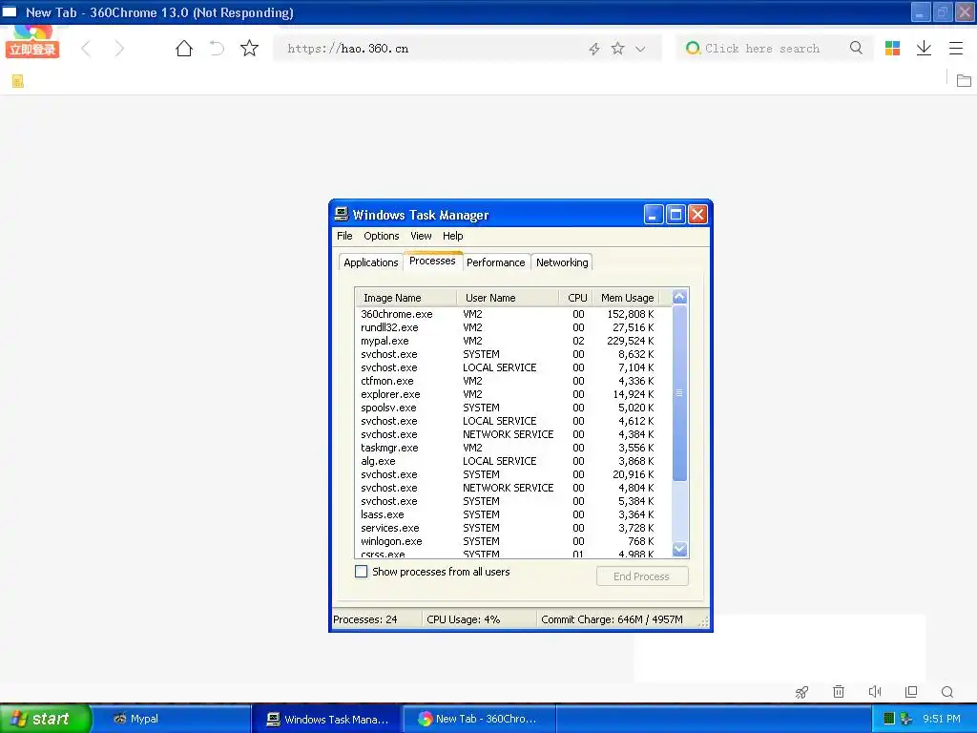Click the Task Manager title bar icon
The image size is (977, 733).
pos(342,214)
